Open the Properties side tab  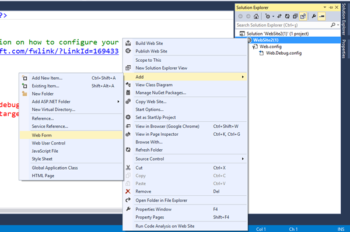point(344,49)
